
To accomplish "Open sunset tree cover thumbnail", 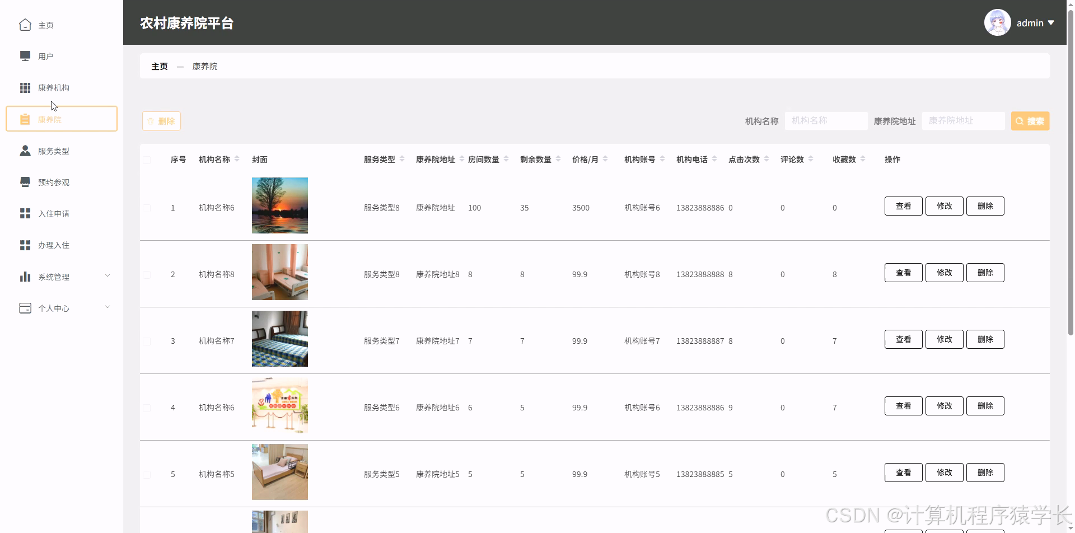I will click(280, 205).
